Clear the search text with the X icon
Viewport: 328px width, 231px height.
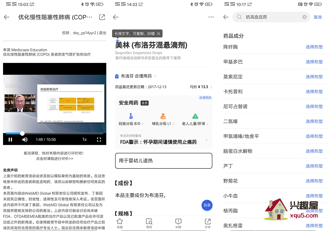pyautogui.click(x=304, y=17)
